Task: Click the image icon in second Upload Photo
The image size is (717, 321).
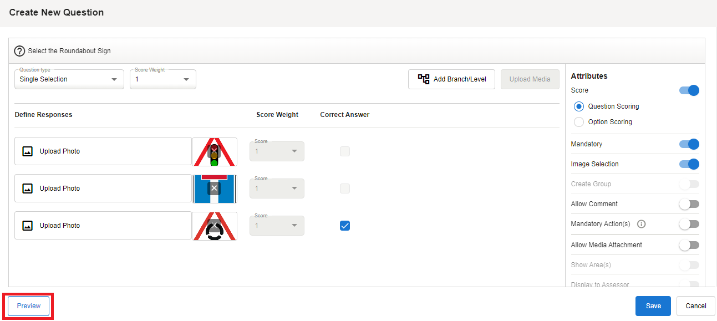Action: point(27,188)
